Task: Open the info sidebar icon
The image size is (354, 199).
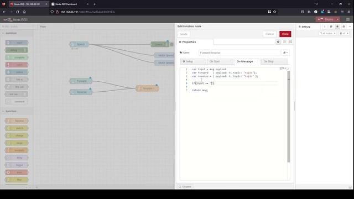Action: click(325, 27)
